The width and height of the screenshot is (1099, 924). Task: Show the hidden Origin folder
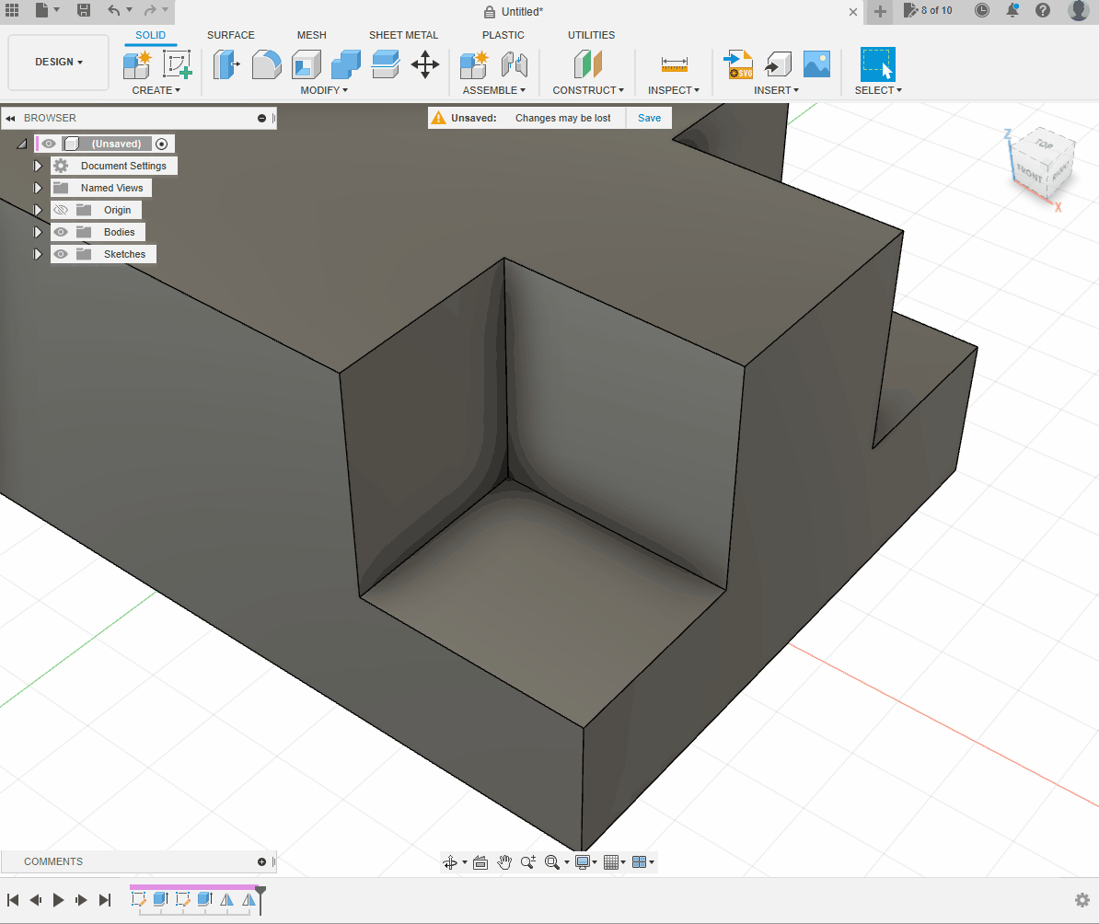click(x=61, y=210)
